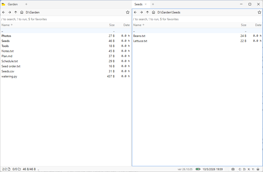Click the 46 B/46 B size status
Image resolution: width=263 pixels, height=172 pixels.
point(29,169)
